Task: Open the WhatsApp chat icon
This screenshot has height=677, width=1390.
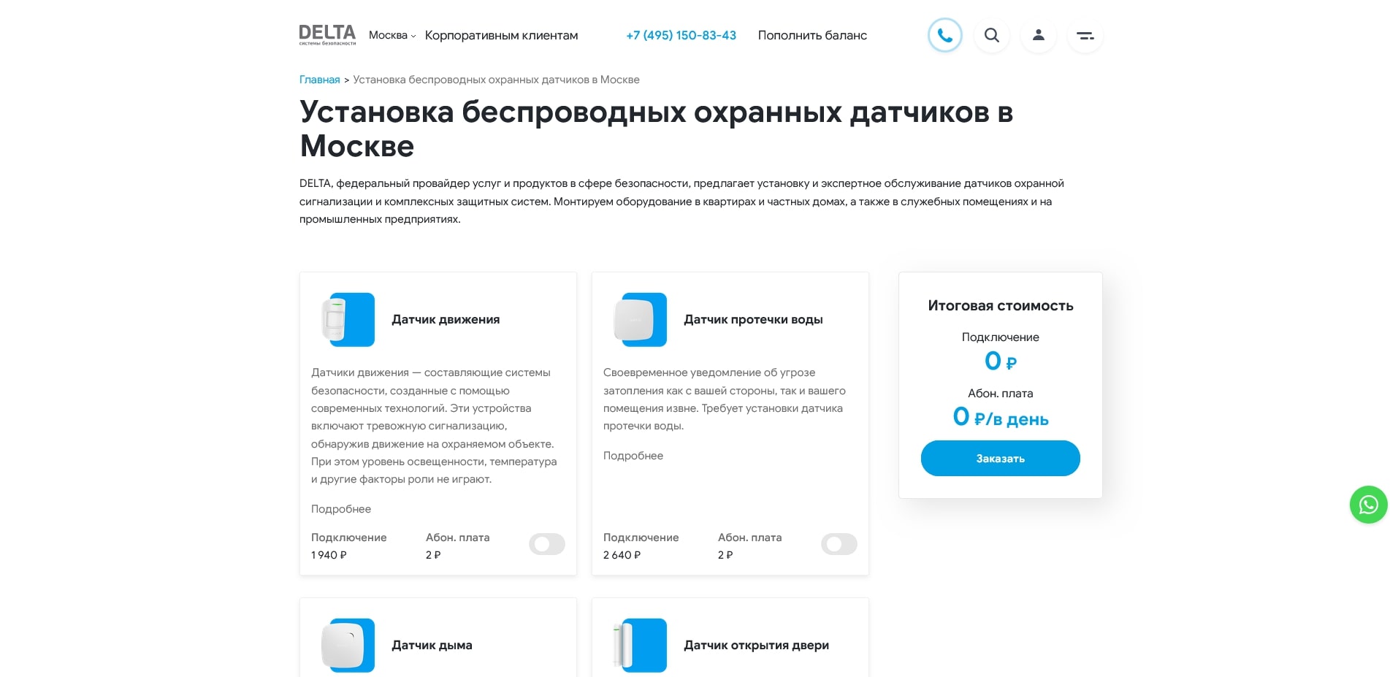Action: [1367, 504]
